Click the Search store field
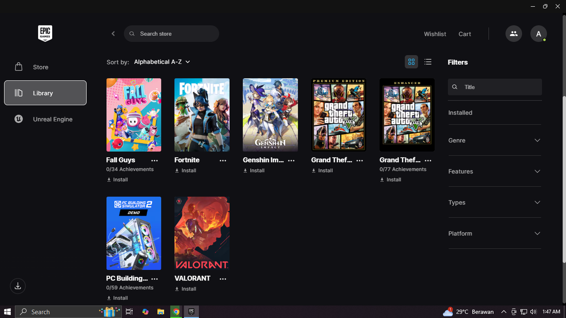Viewport: 566px width, 318px height. 172,34
